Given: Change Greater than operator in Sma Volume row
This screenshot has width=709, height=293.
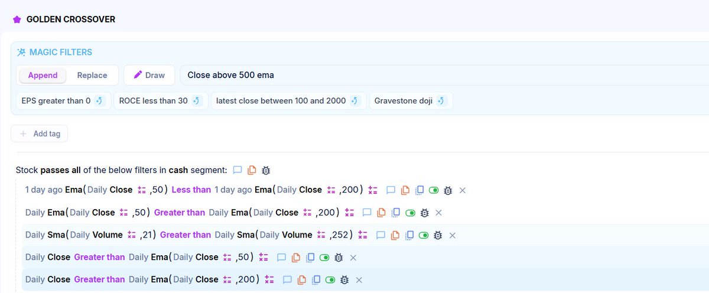Looking at the screenshot, I should pyautogui.click(x=186, y=235).
